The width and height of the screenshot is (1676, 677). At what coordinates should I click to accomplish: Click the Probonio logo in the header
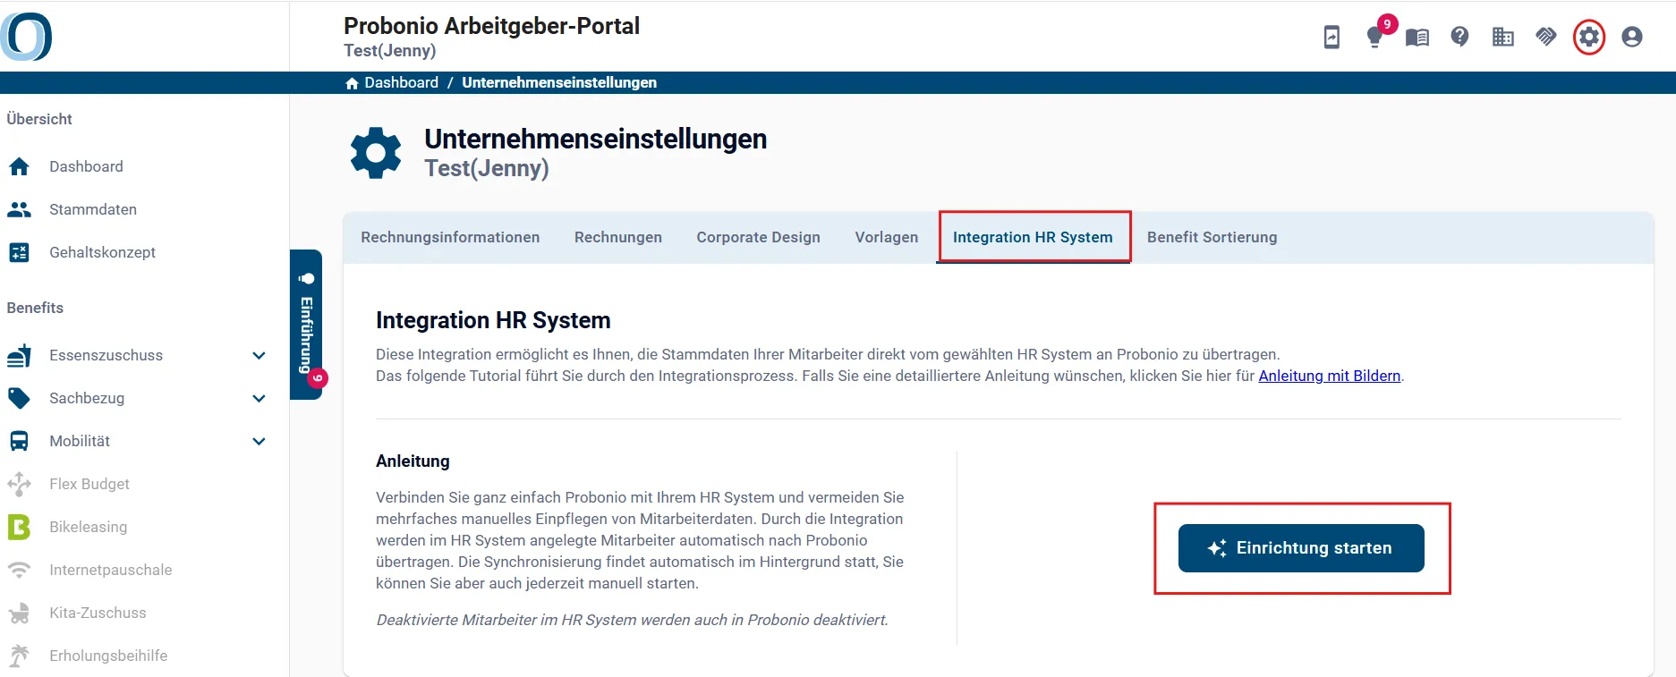tap(26, 37)
